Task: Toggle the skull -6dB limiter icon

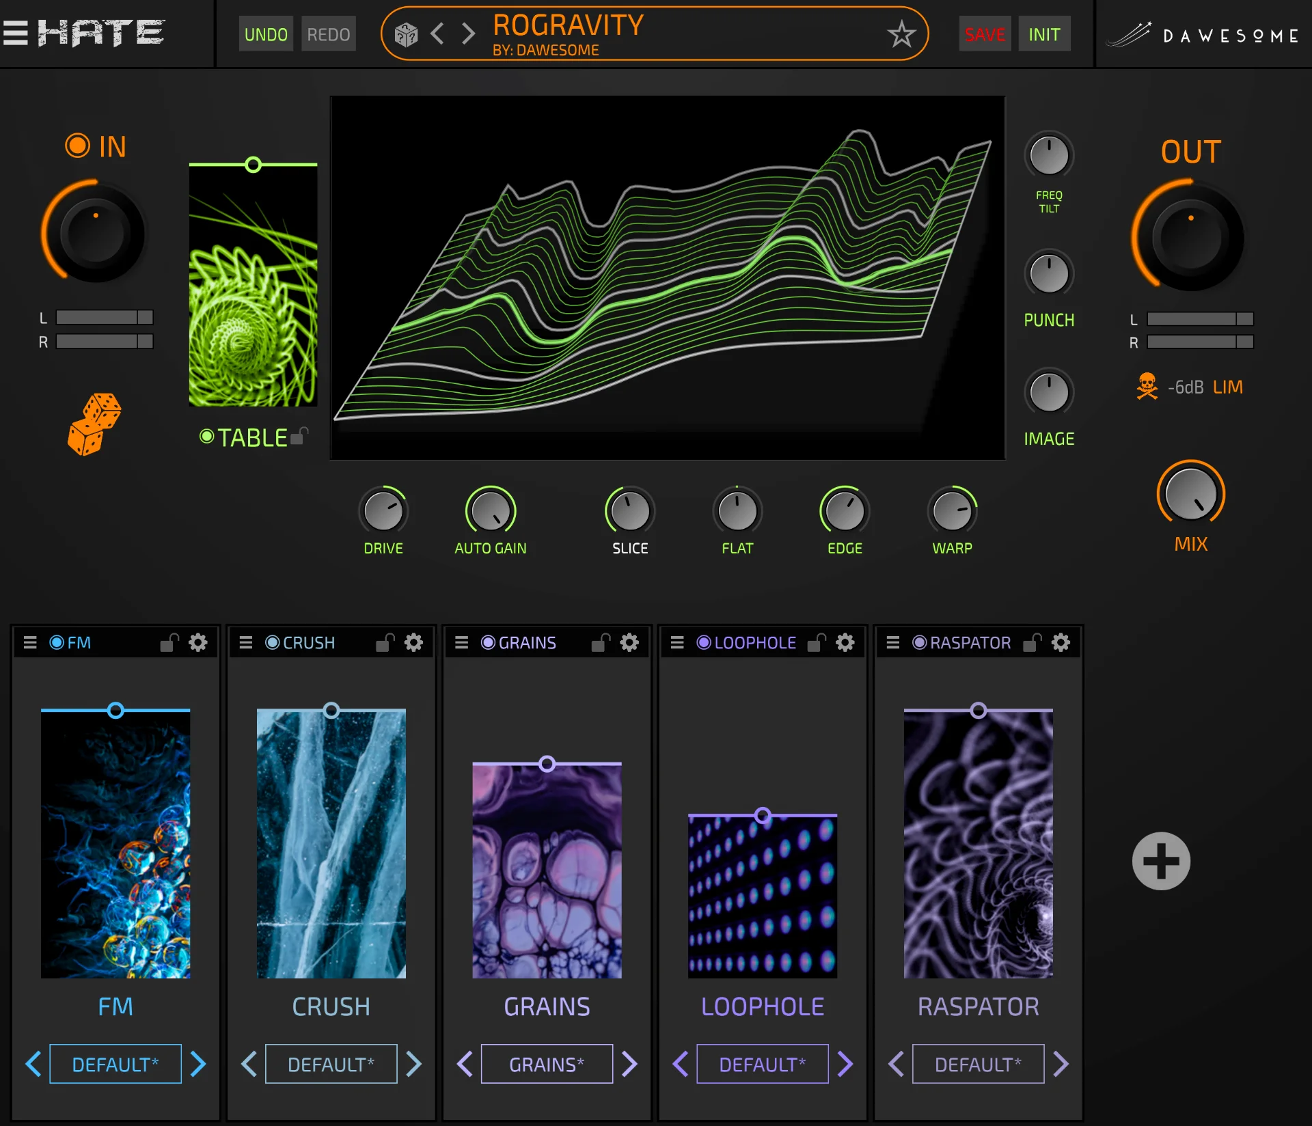Action: (1148, 386)
